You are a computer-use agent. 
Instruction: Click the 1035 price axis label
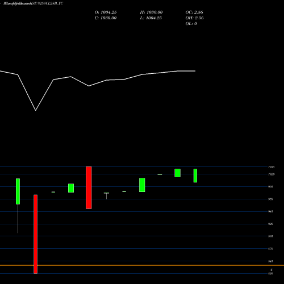[x=272, y=167]
